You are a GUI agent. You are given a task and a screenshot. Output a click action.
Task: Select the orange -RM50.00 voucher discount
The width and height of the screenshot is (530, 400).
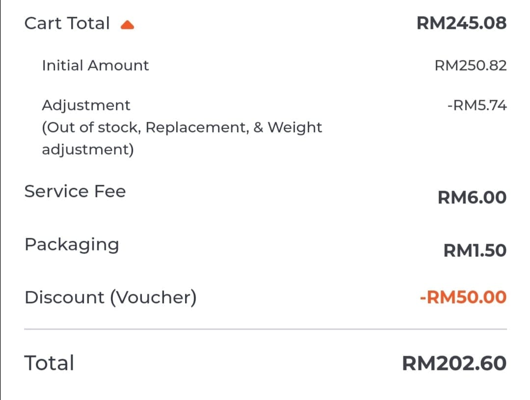coord(463,297)
